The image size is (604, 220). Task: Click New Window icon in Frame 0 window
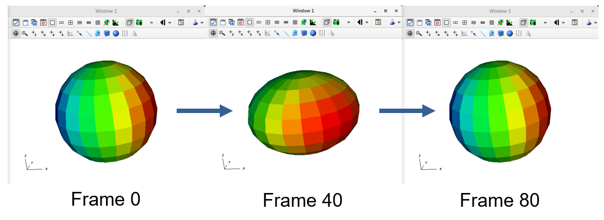click(x=25, y=23)
